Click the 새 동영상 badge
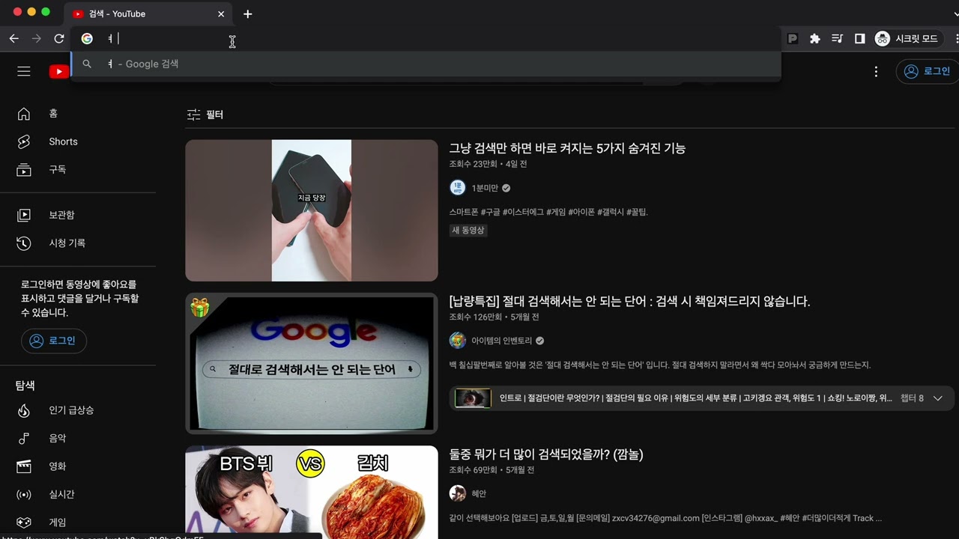Image resolution: width=959 pixels, height=539 pixels. (468, 231)
